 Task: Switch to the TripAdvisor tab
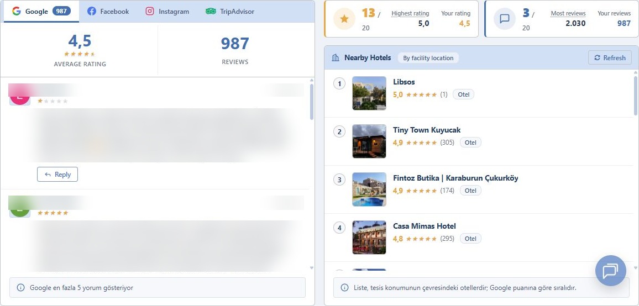pos(230,12)
